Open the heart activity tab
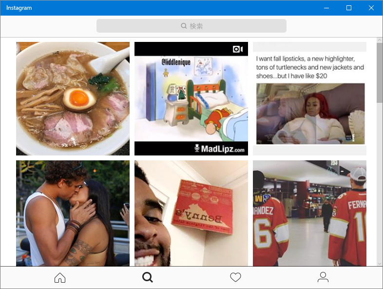The height and width of the screenshot is (289, 383). pyautogui.click(x=235, y=277)
